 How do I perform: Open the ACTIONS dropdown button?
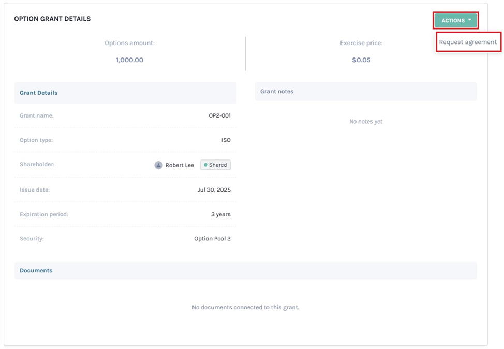(x=455, y=21)
